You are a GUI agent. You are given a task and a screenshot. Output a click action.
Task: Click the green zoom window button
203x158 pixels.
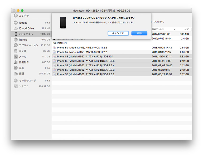pos(22,11)
